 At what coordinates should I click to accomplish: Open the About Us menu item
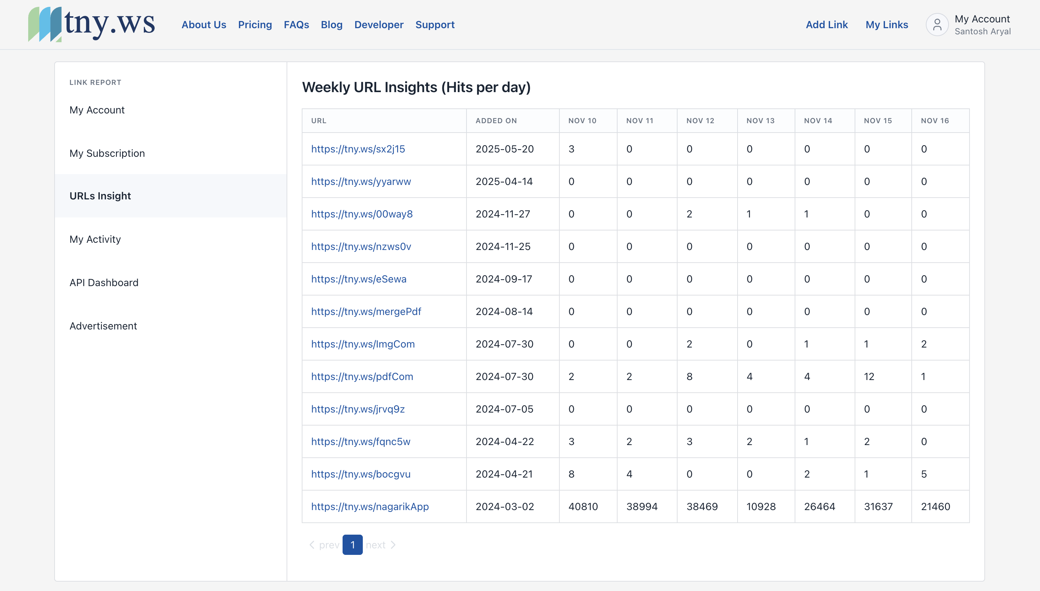pyautogui.click(x=204, y=24)
